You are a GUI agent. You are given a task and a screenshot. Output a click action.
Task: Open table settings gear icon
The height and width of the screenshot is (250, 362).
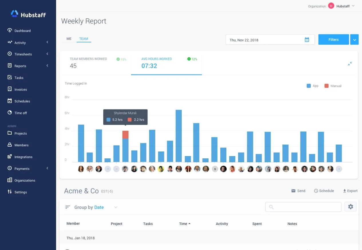coord(351,207)
